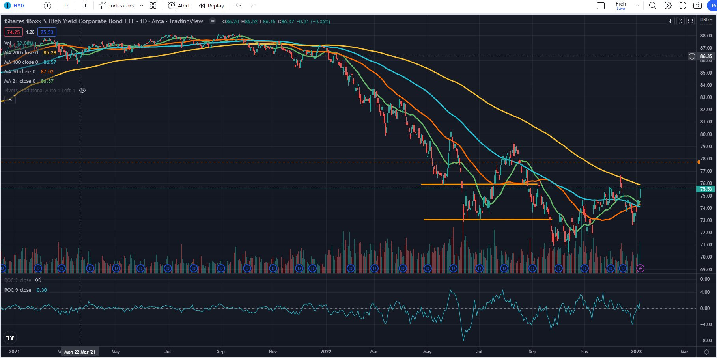This screenshot has height=358, width=717.
Task: Click the lower orange support line at 73
Action: point(487,220)
